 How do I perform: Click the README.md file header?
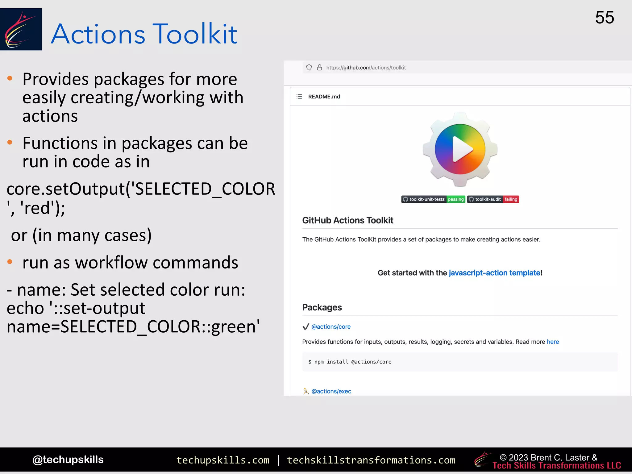point(324,97)
